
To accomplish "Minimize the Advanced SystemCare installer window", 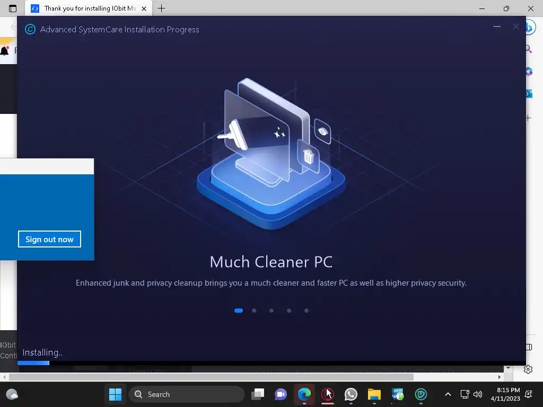I will [x=496, y=26].
